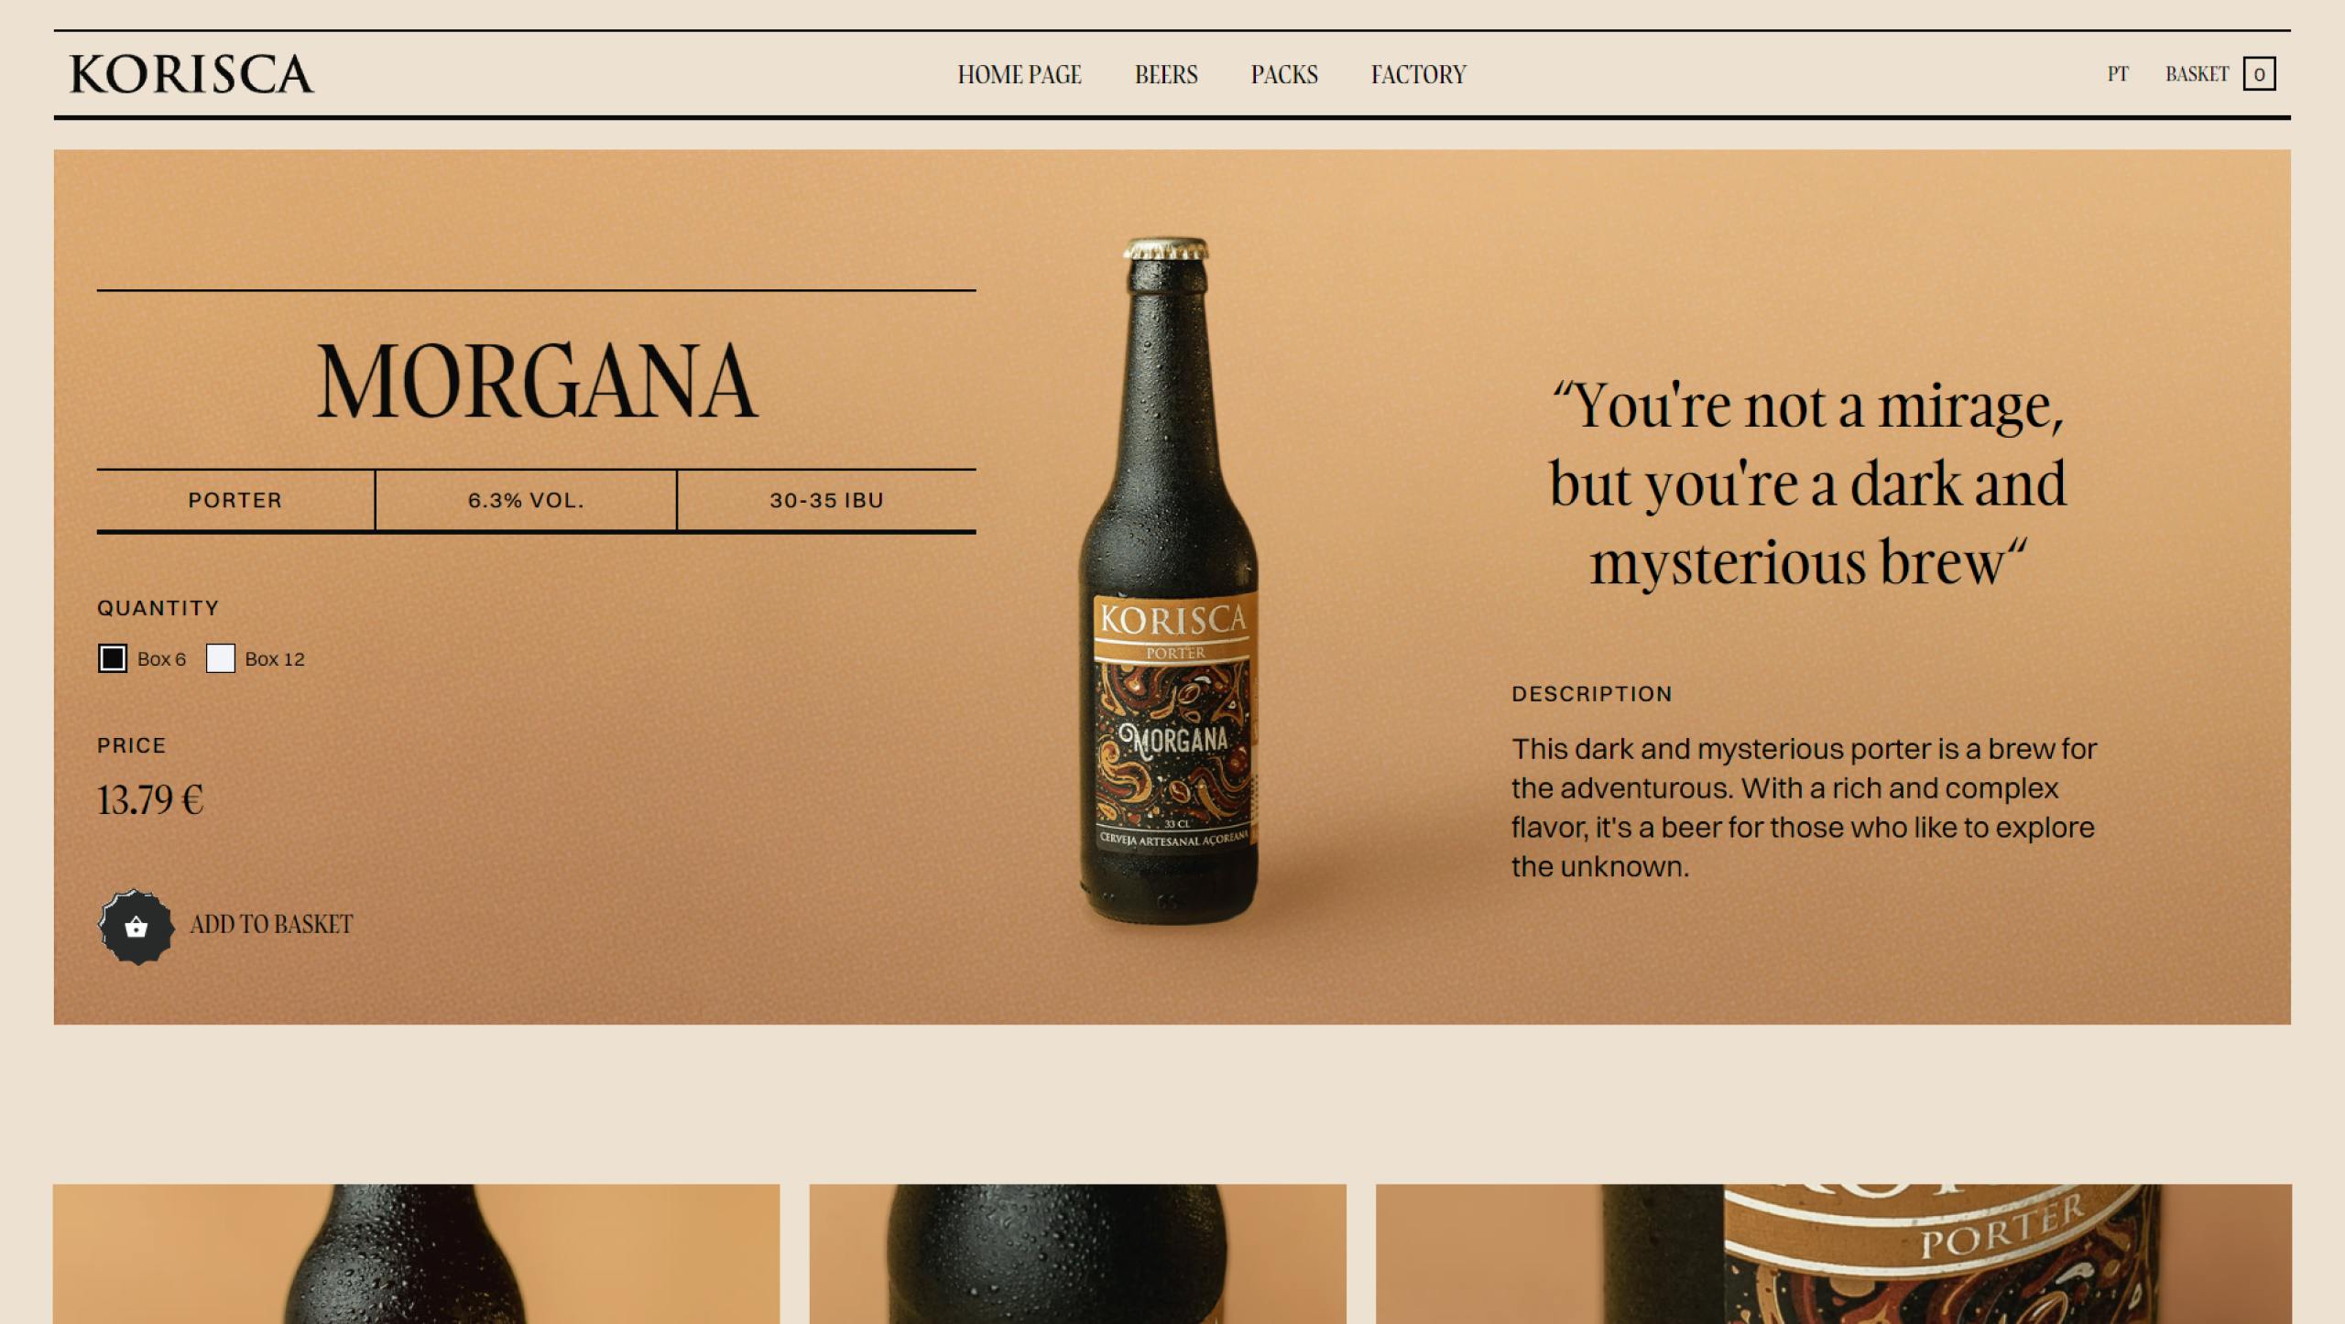Click the 30-35 IBU cell
The image size is (2345, 1324).
pos(826,500)
